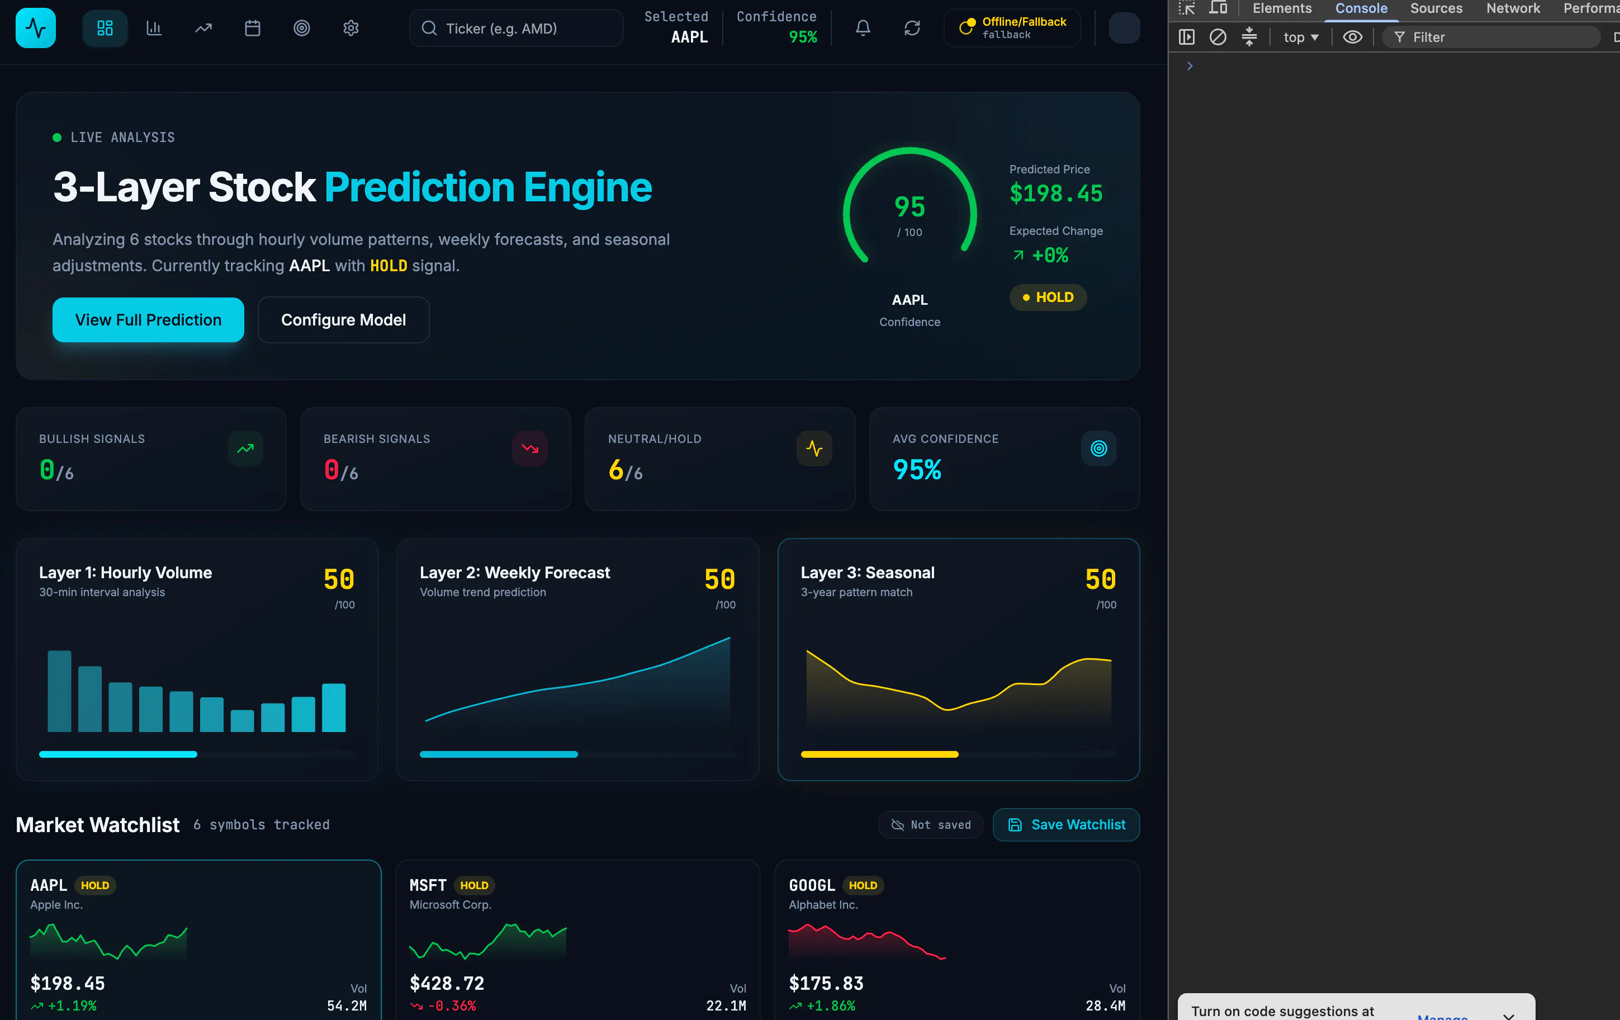
Task: Open the Layer 1: Hourly Volume card
Action: point(197,659)
